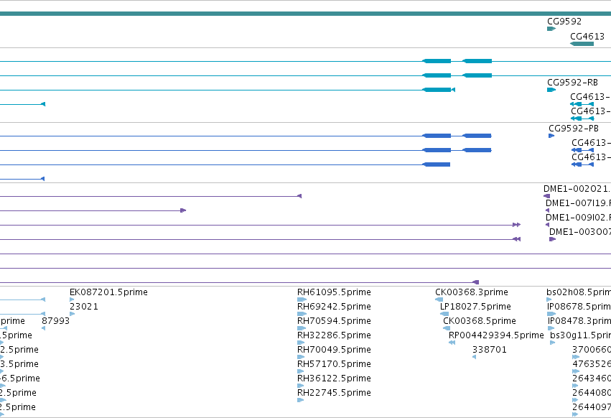The image size is (611, 418).
Task: Select the label starting with bs30g11.5
Action: point(580,335)
